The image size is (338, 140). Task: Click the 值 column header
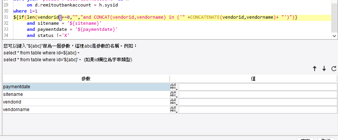pyautogui.click(x=253, y=79)
